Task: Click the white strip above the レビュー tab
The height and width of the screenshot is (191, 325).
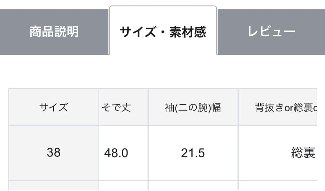Action: [271, 4]
